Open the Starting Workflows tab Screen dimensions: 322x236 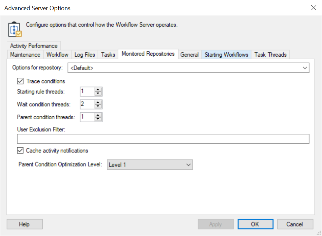coord(226,55)
